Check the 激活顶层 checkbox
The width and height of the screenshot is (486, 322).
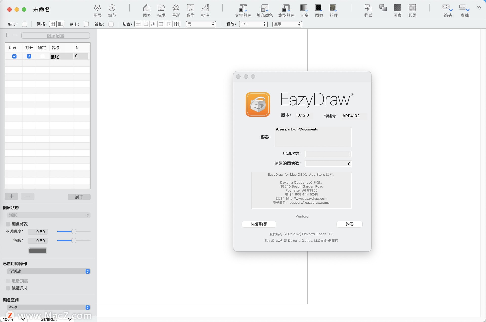pyautogui.click(x=8, y=281)
